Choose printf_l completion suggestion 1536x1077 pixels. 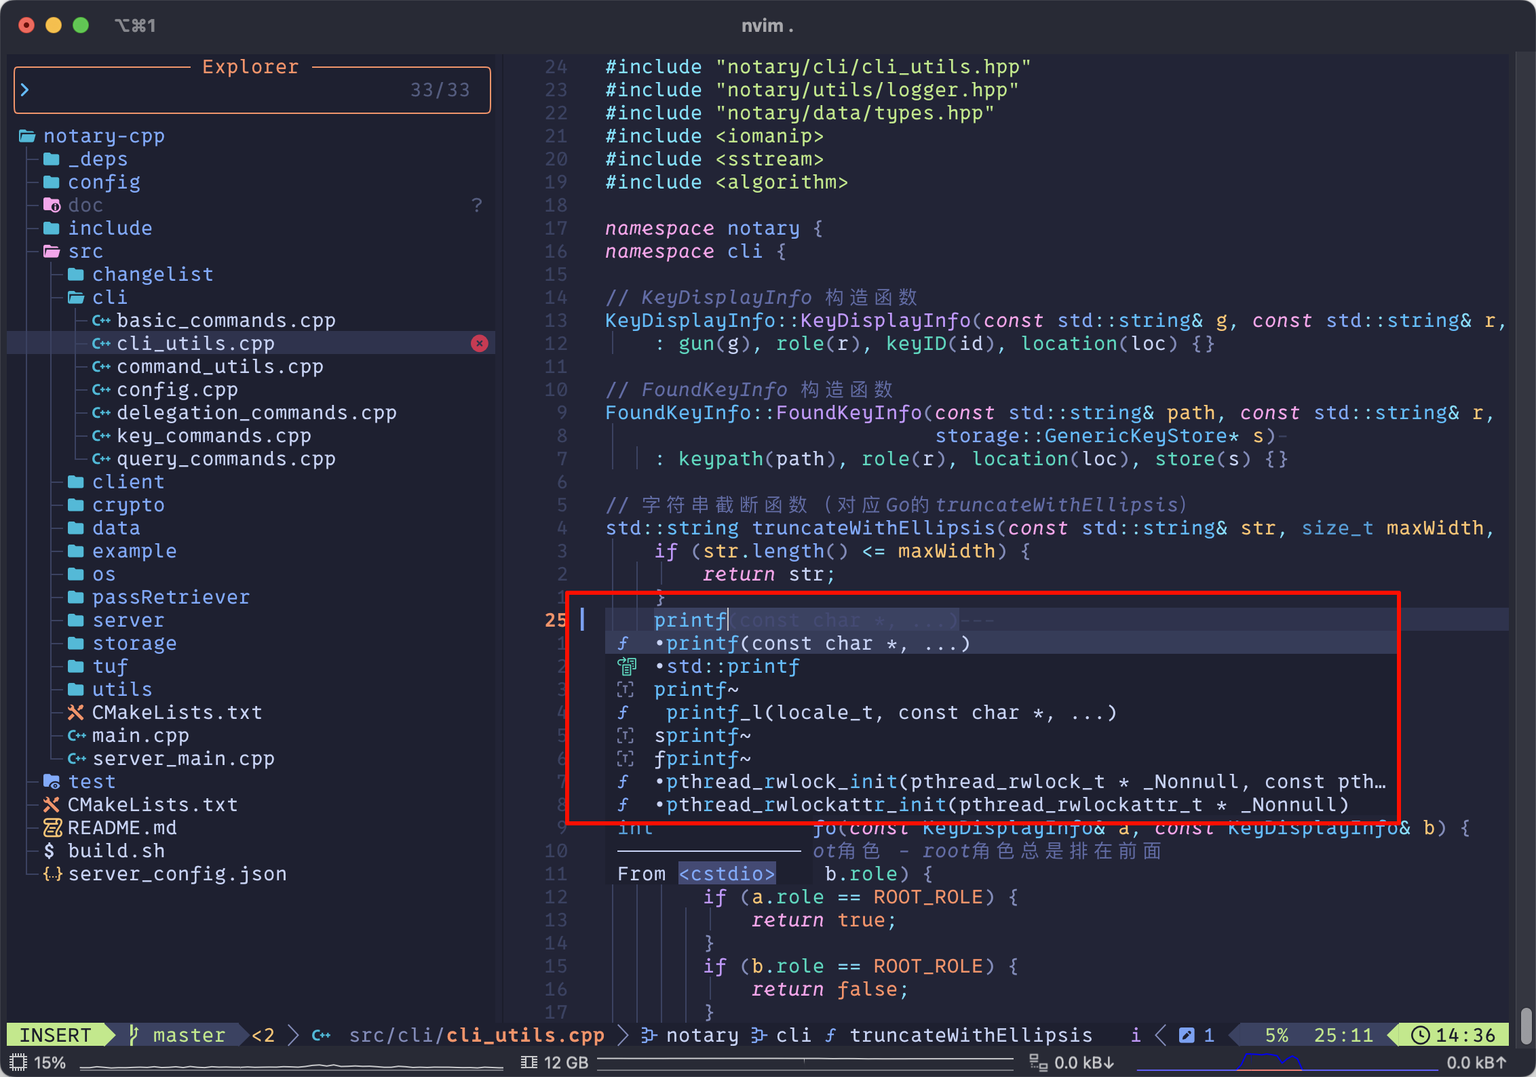click(890, 713)
